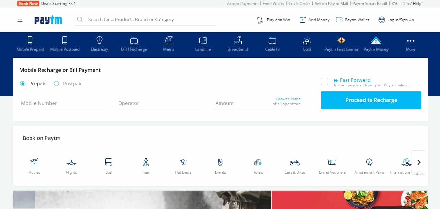The image size is (440, 209).
Task: Open the hamburger menu icon
Action: click(20, 20)
